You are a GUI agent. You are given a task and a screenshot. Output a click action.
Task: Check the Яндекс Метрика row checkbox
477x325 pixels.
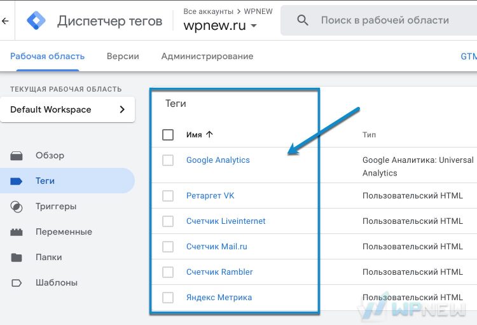tap(168, 297)
